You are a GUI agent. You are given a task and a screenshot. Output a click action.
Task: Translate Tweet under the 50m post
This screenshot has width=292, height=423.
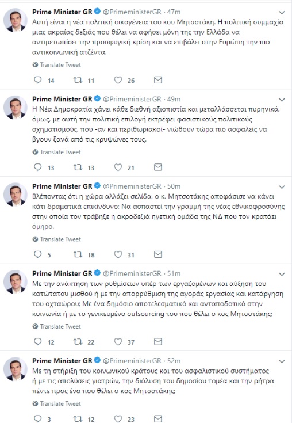coord(57,239)
